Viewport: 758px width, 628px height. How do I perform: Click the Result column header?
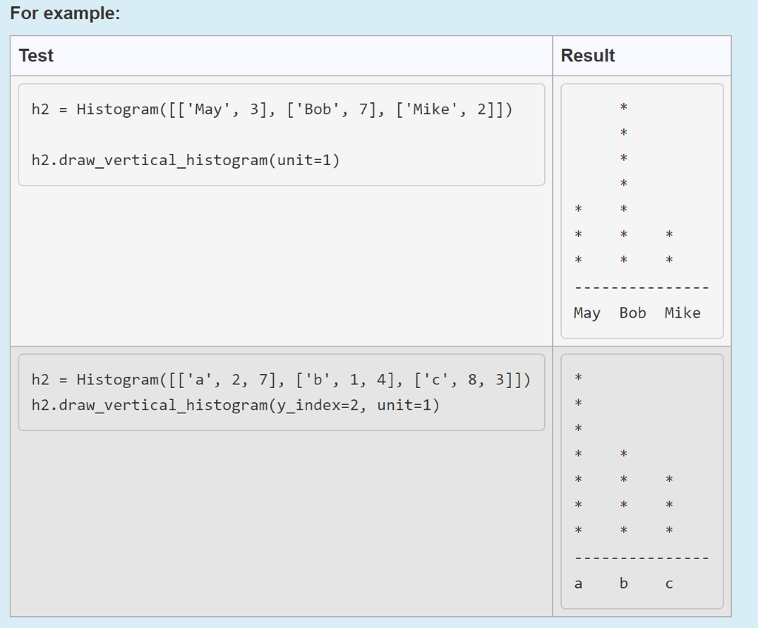[x=587, y=55]
